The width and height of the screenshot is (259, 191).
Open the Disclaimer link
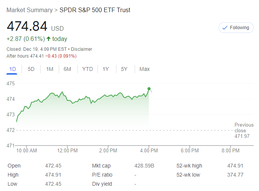82,49
